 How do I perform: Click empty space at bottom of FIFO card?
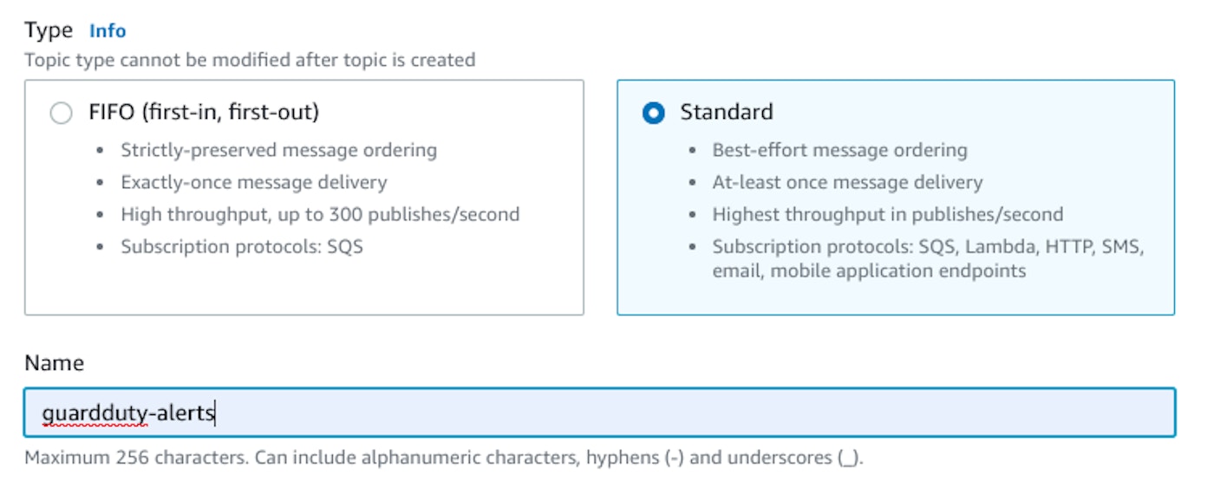[303, 290]
